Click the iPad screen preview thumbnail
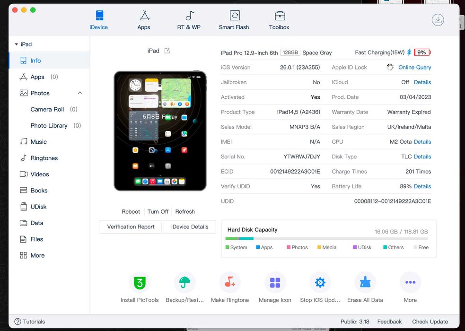The width and height of the screenshot is (465, 331). point(160,131)
